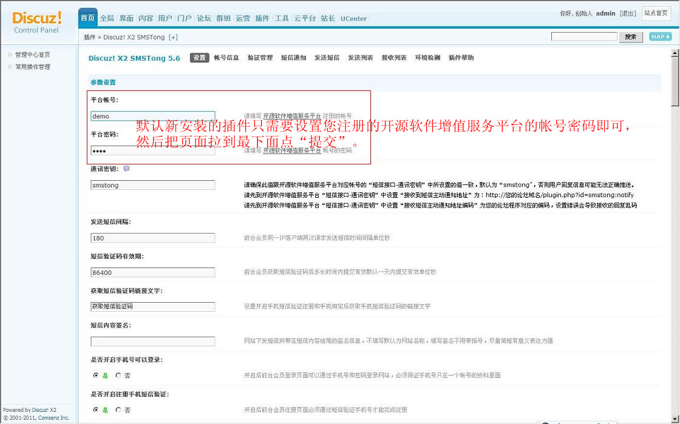View the 接收列表 tab

coord(394,58)
